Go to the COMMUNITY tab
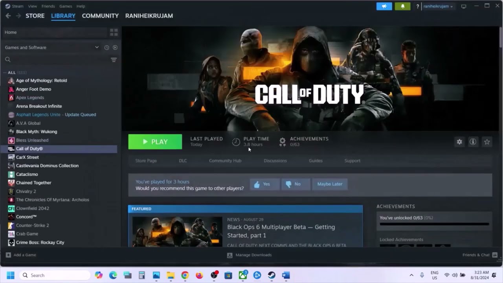 100,16
